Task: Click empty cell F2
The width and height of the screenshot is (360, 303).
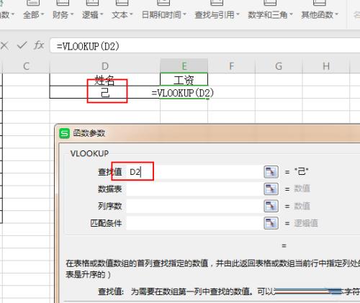Action: click(x=231, y=92)
